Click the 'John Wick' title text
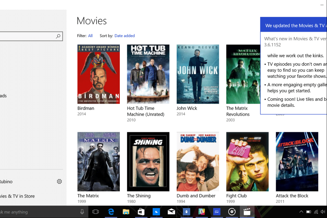 187,108
